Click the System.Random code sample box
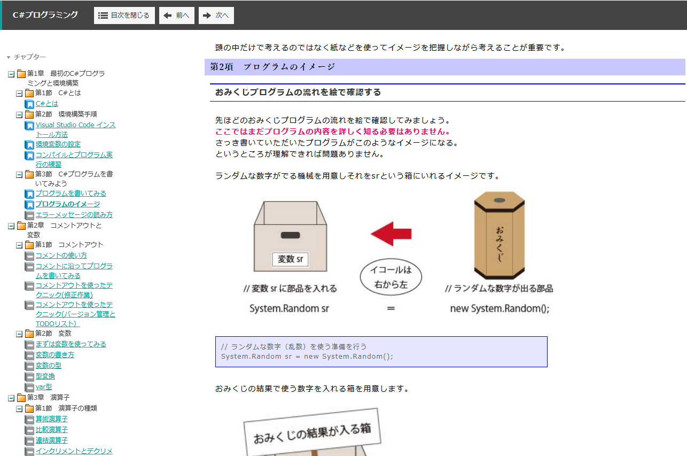The image size is (687, 456). coord(381,352)
